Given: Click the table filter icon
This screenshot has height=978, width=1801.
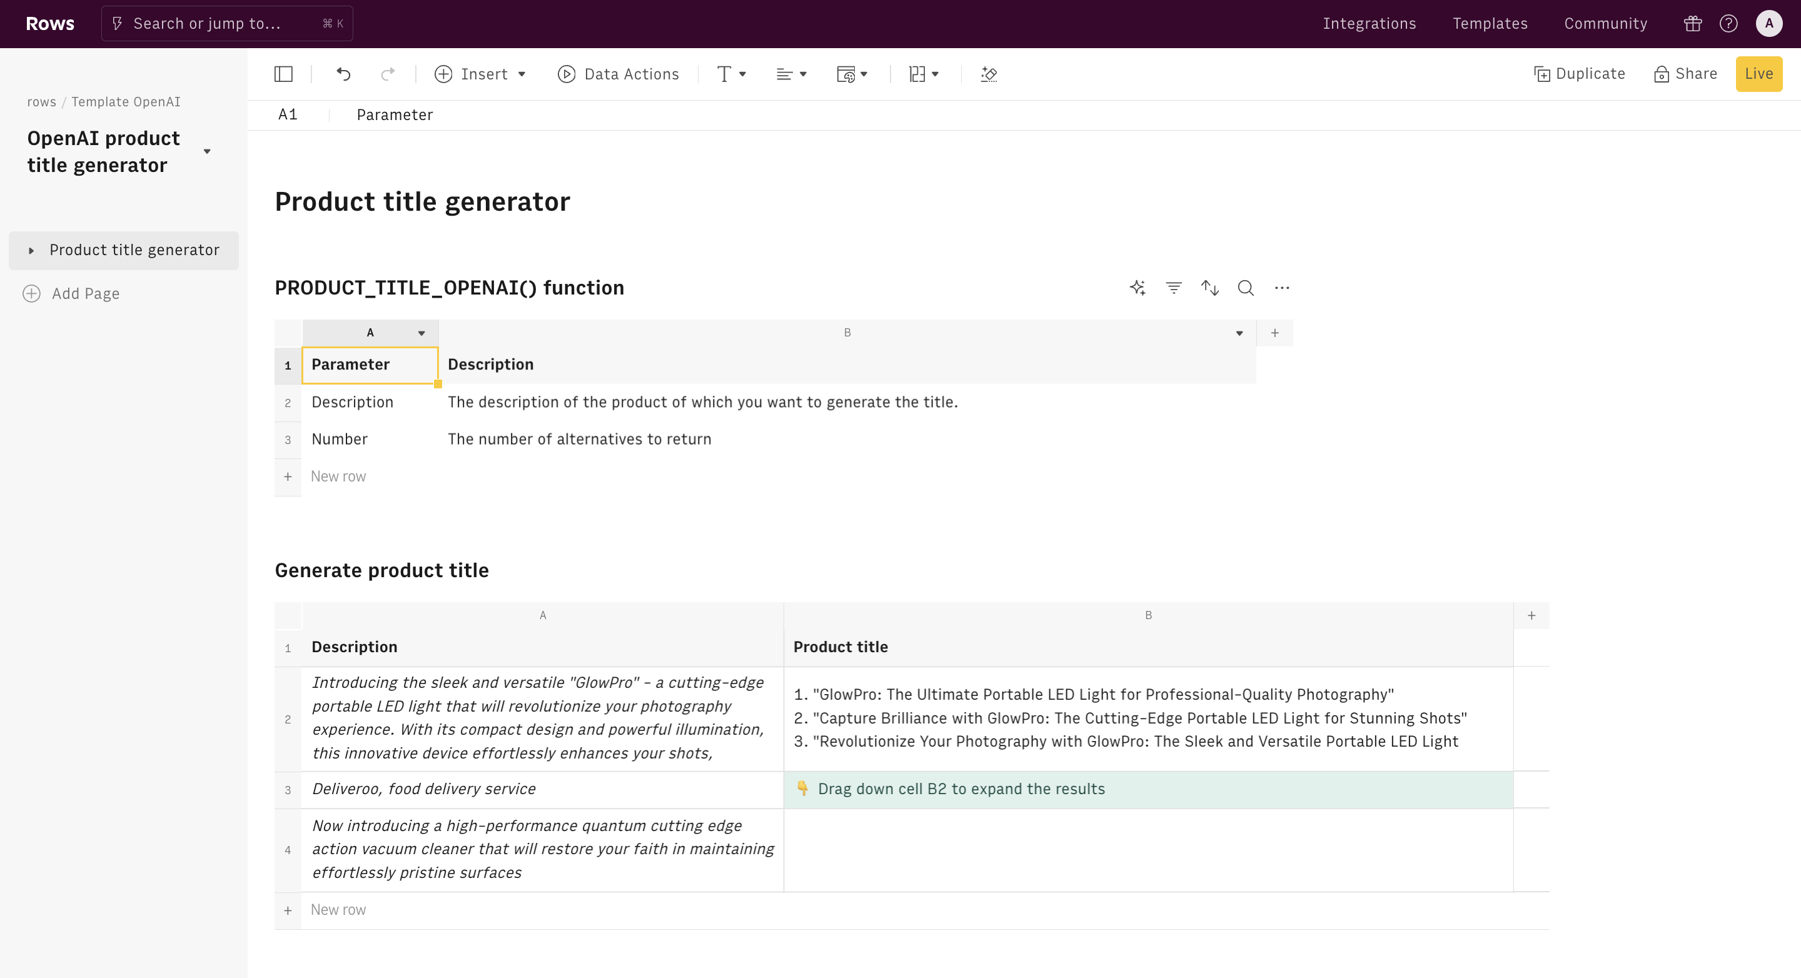Looking at the screenshot, I should pyautogui.click(x=1174, y=288).
